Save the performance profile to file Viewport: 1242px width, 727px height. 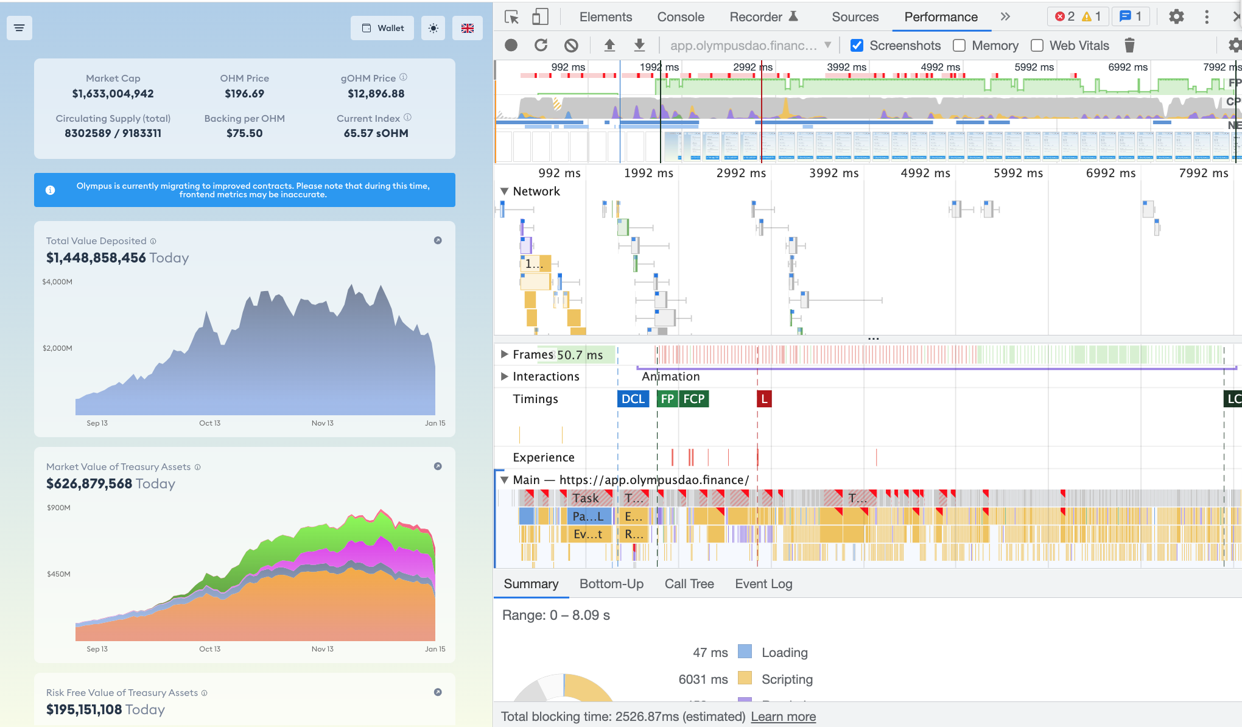click(x=639, y=44)
